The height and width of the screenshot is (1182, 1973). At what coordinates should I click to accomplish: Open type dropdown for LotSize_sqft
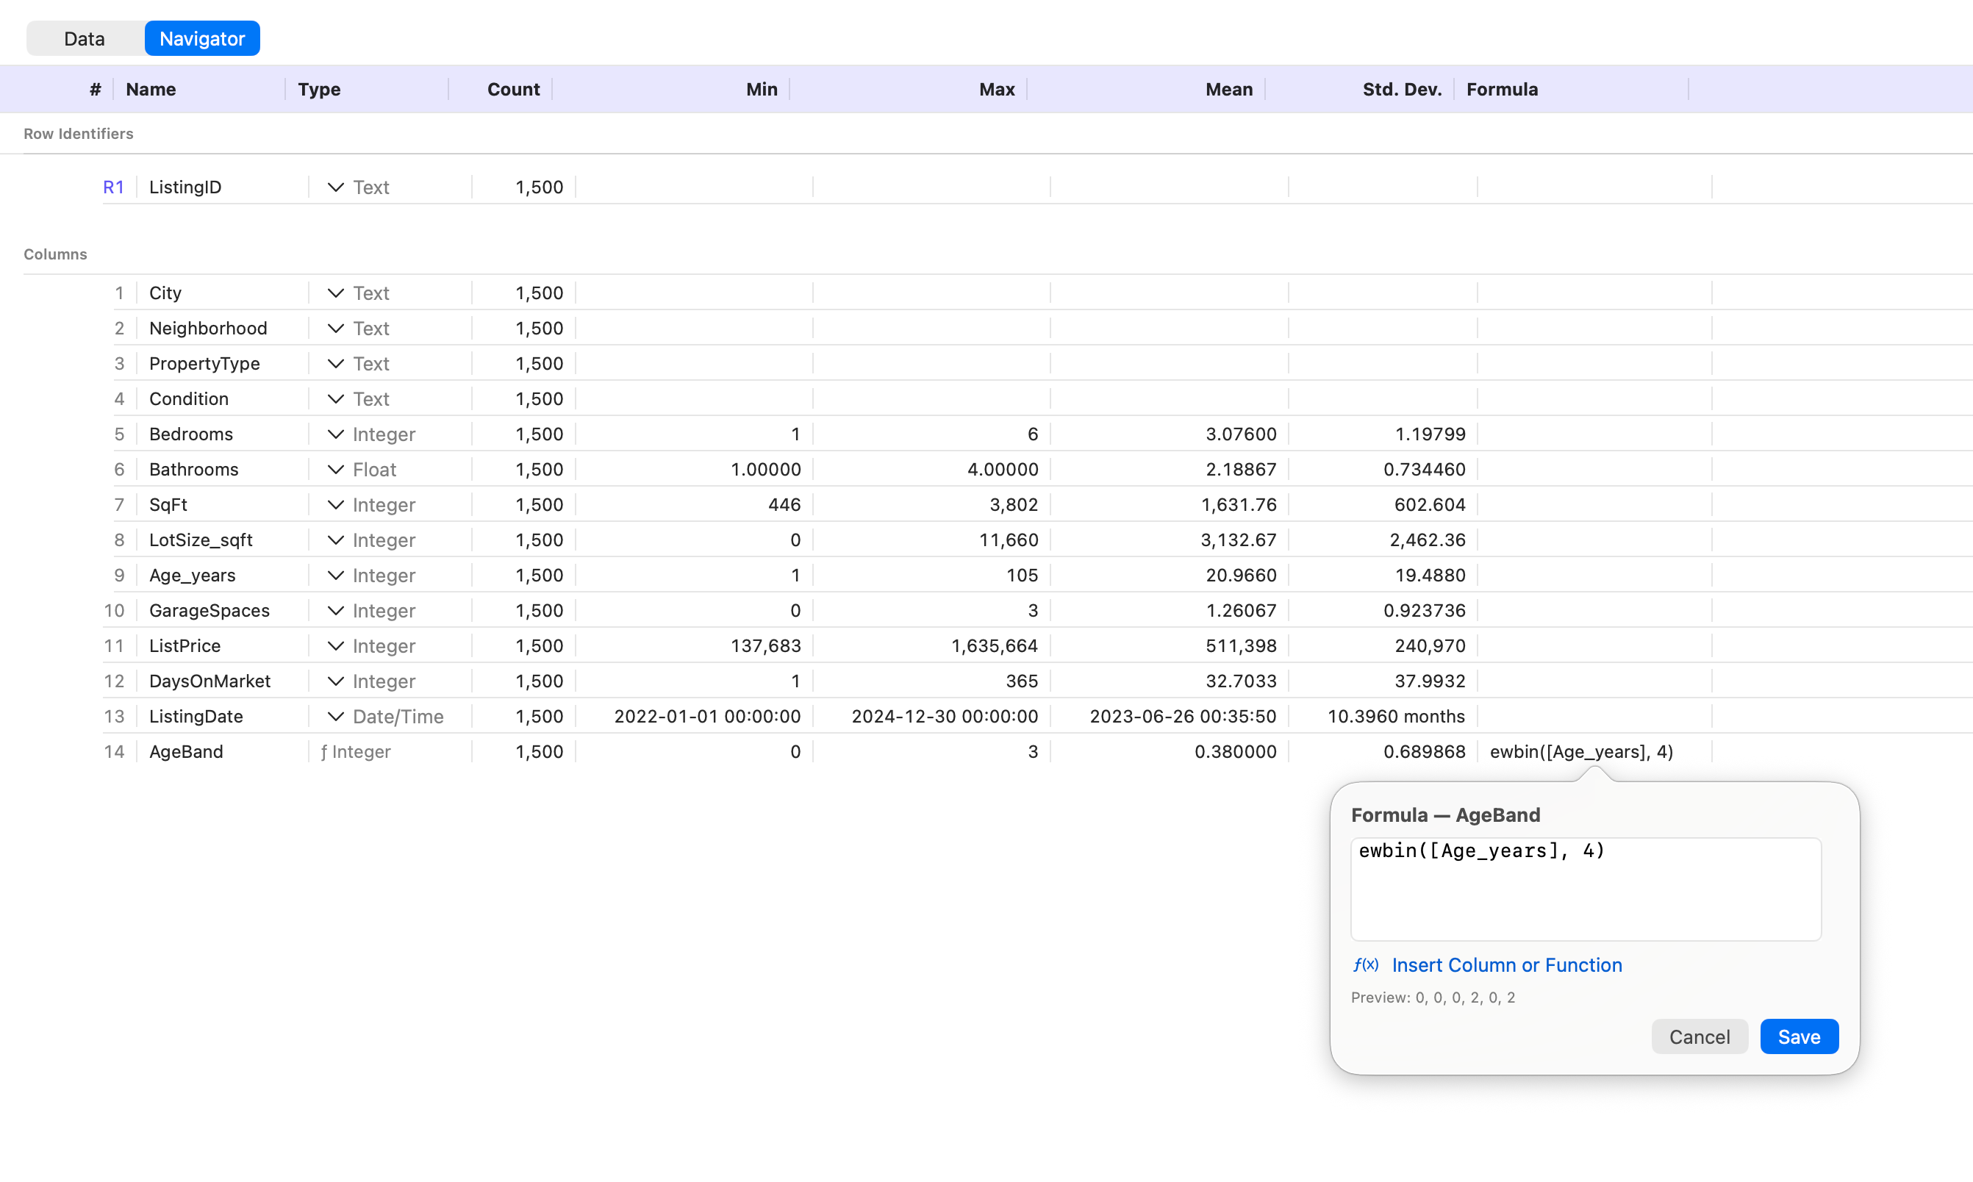coord(335,540)
